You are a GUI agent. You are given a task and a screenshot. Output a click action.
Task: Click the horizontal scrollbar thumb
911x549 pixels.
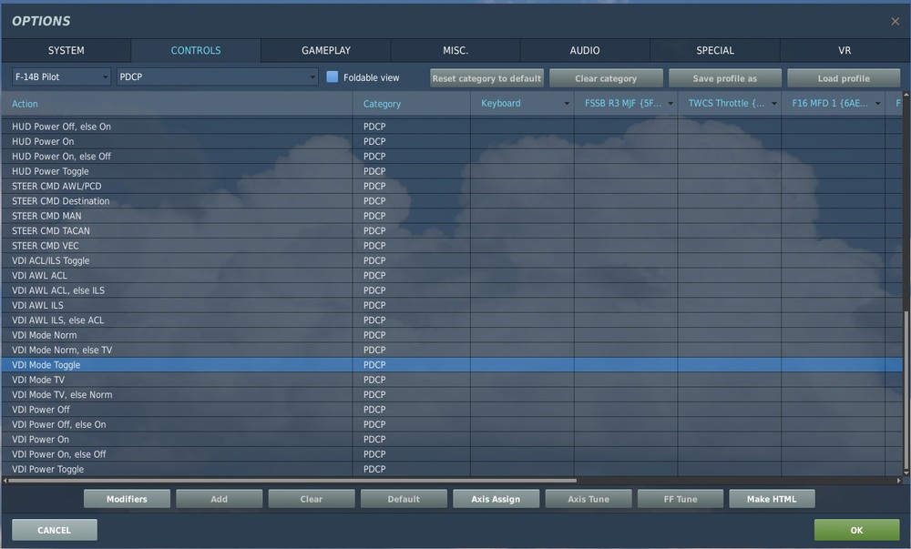click(x=292, y=481)
